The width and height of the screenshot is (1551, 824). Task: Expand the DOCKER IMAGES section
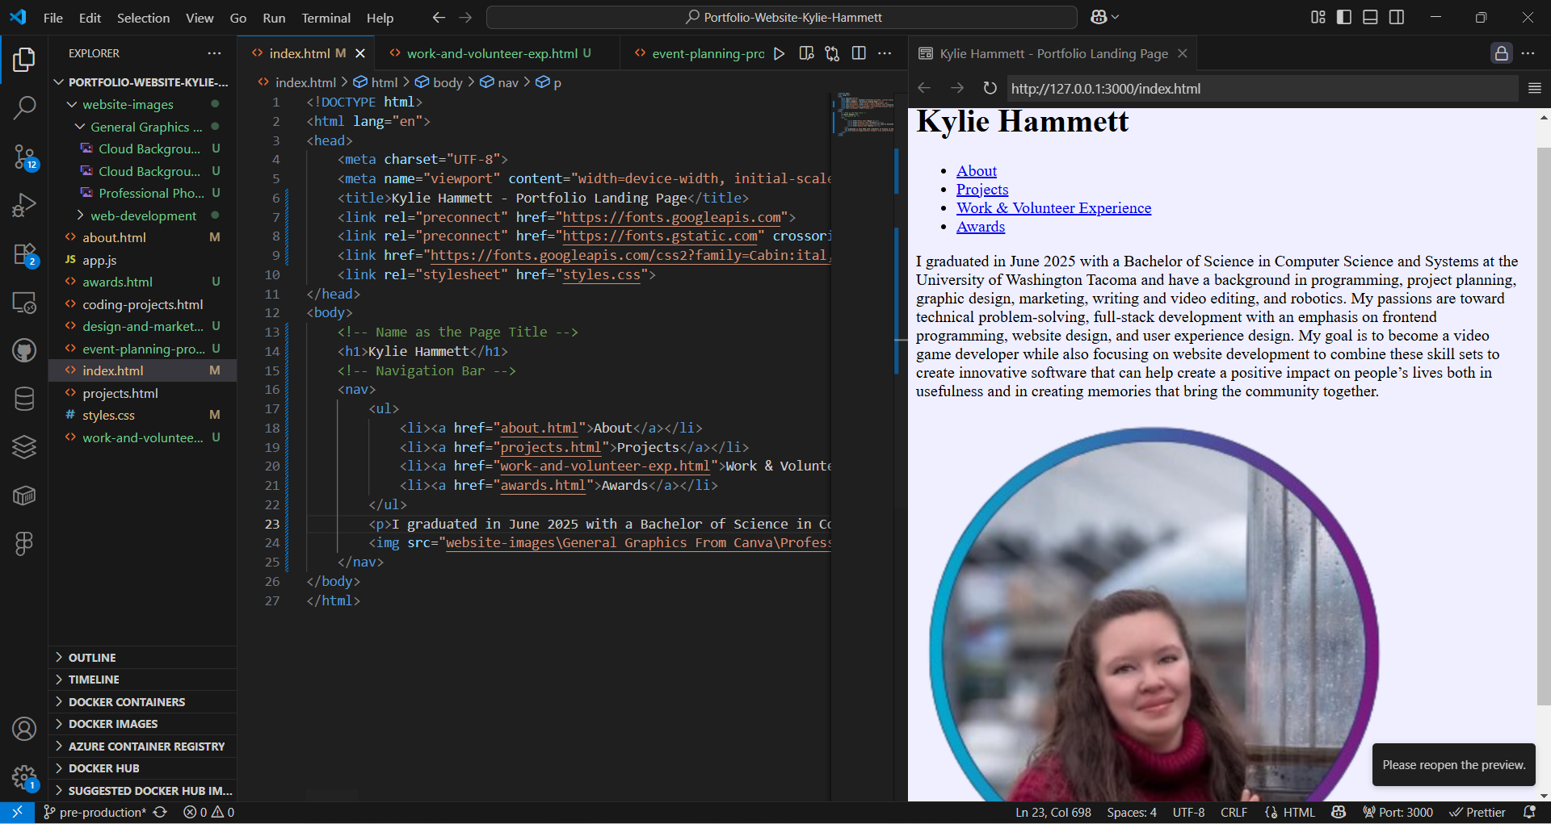click(x=142, y=724)
